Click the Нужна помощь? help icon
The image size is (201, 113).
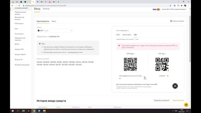171,21
